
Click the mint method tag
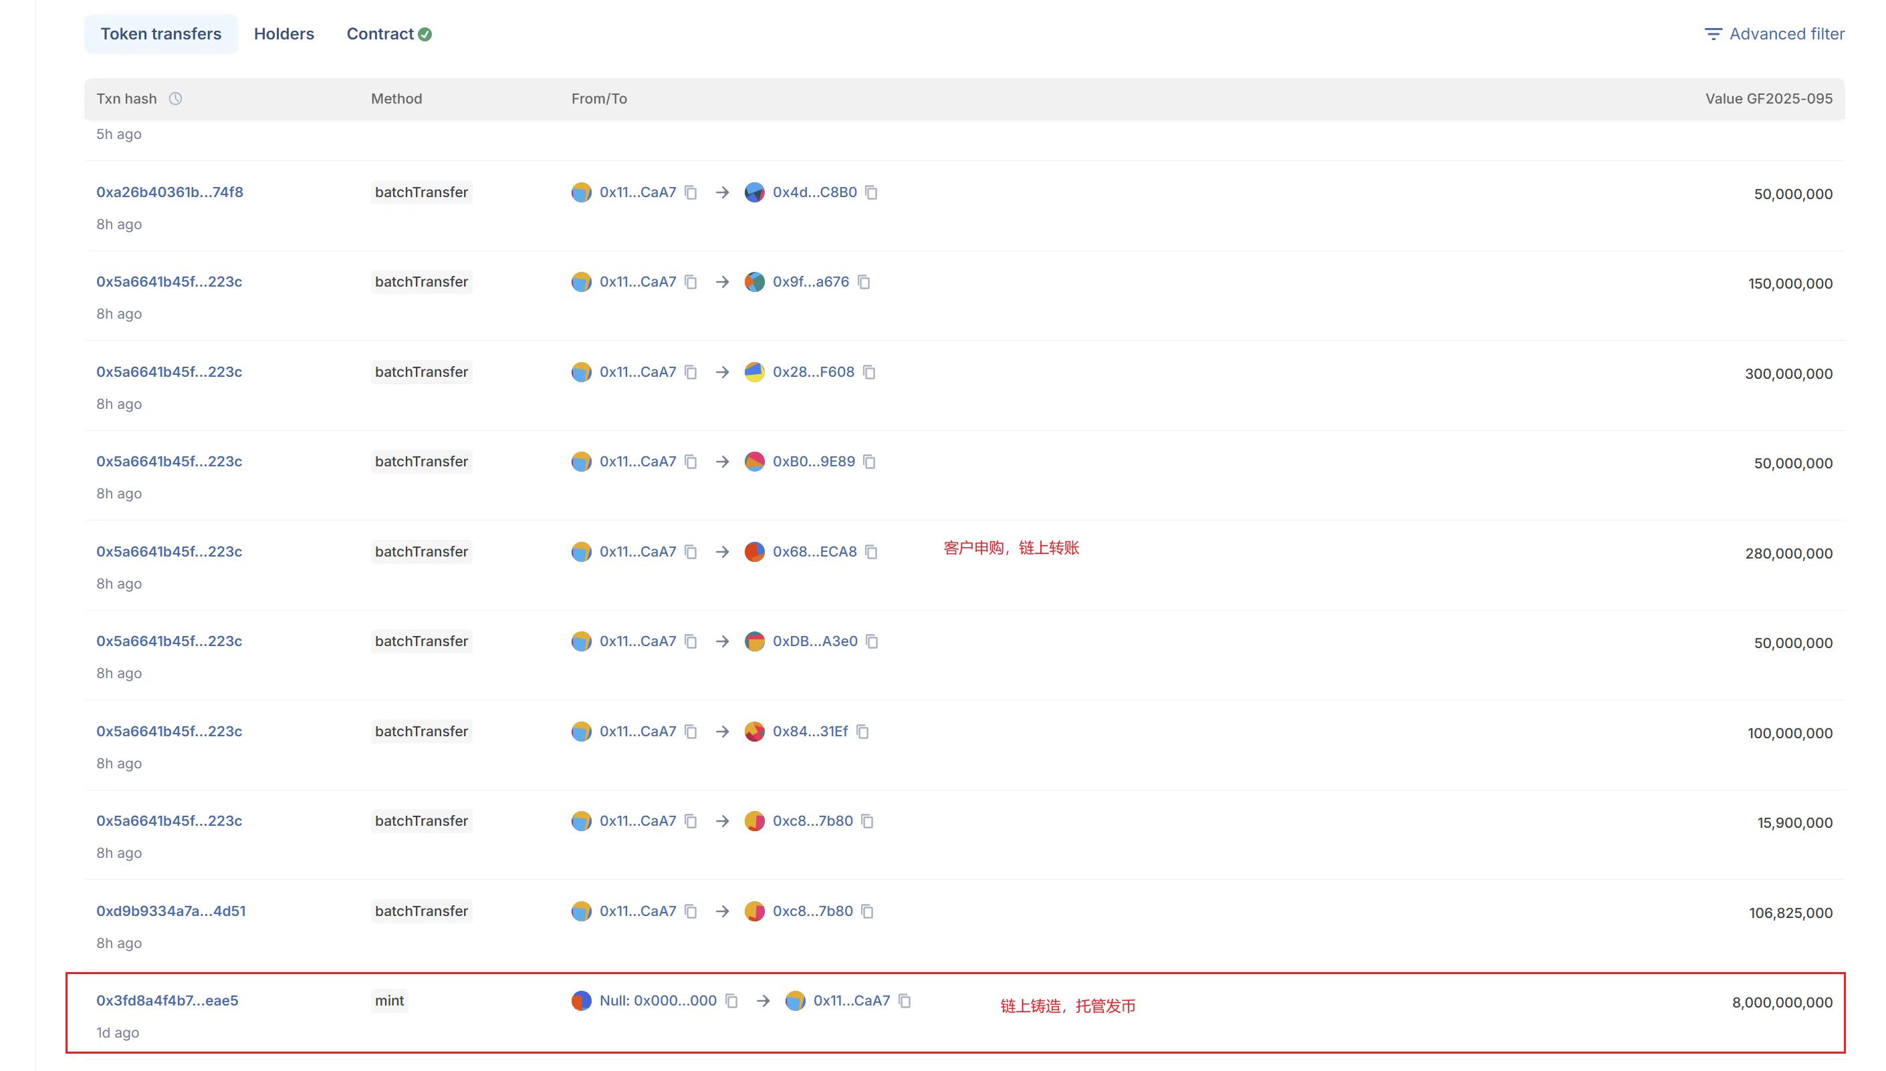pos(389,1000)
